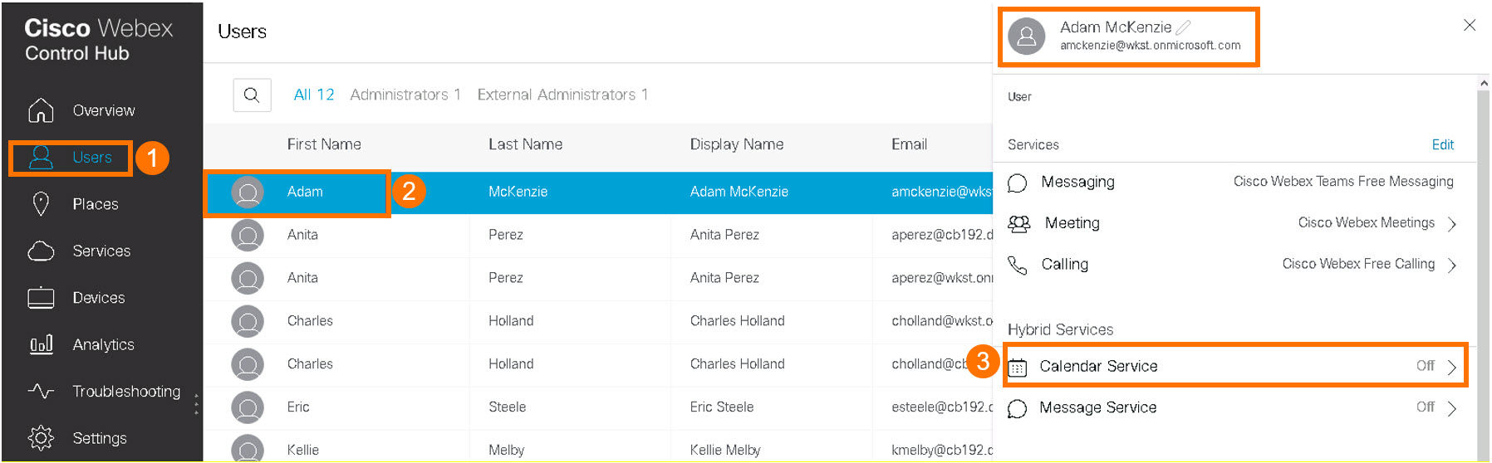Click the Devices monitor icon
1492x463 pixels.
click(41, 298)
